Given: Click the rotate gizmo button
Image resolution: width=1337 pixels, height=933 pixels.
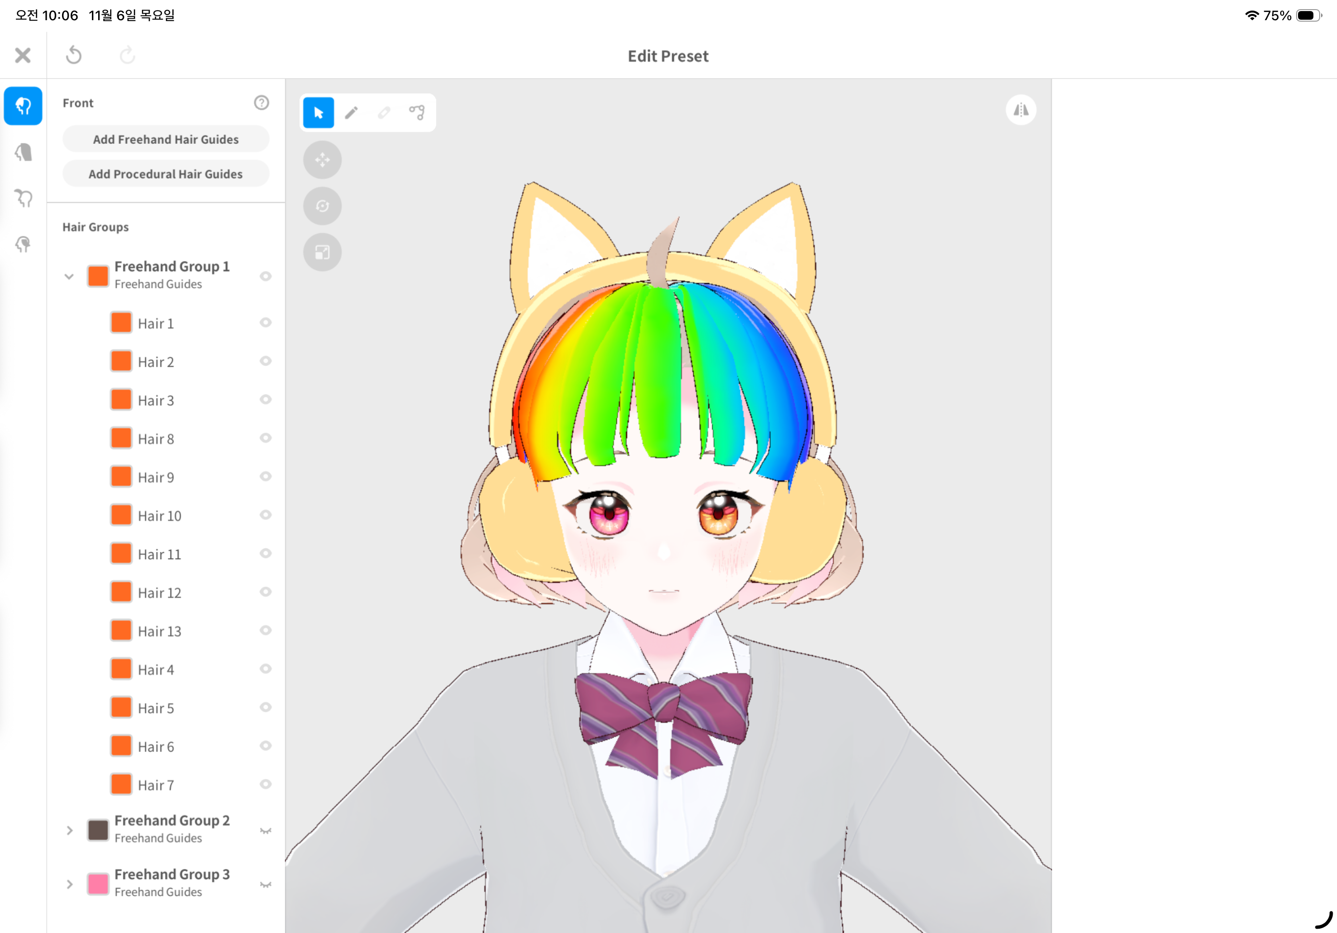Looking at the screenshot, I should (322, 206).
